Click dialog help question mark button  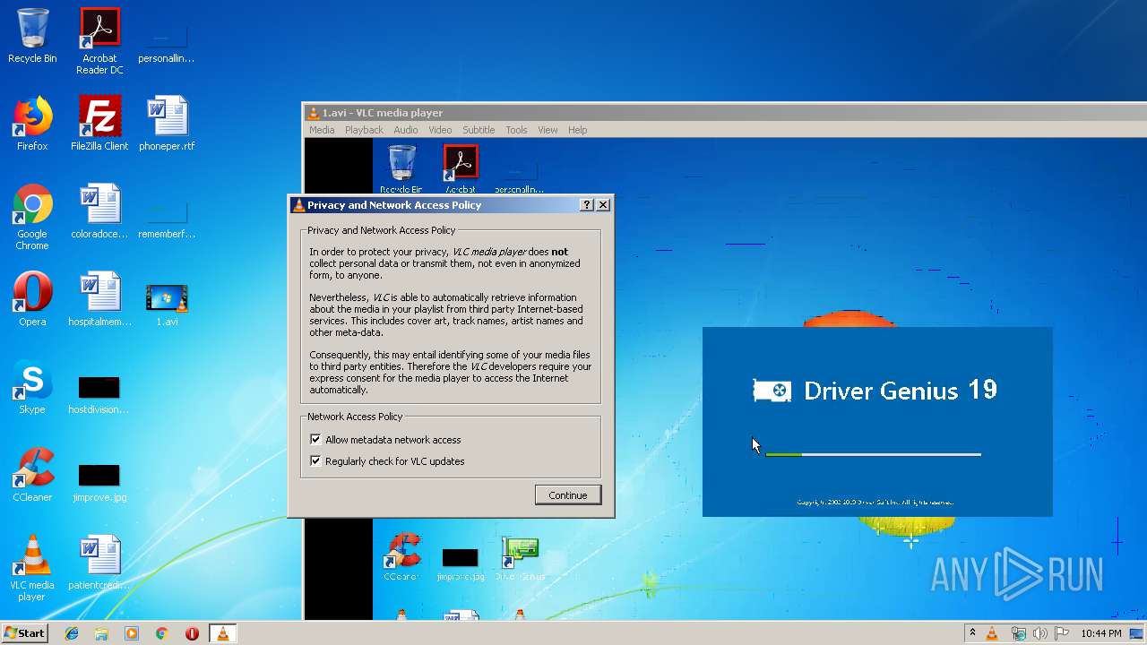(587, 205)
